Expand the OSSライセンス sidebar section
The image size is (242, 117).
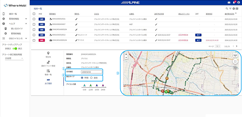coord(26,38)
